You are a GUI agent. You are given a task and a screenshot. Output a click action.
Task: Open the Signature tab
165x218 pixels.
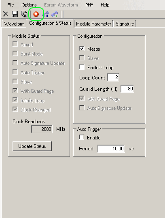point(125,24)
